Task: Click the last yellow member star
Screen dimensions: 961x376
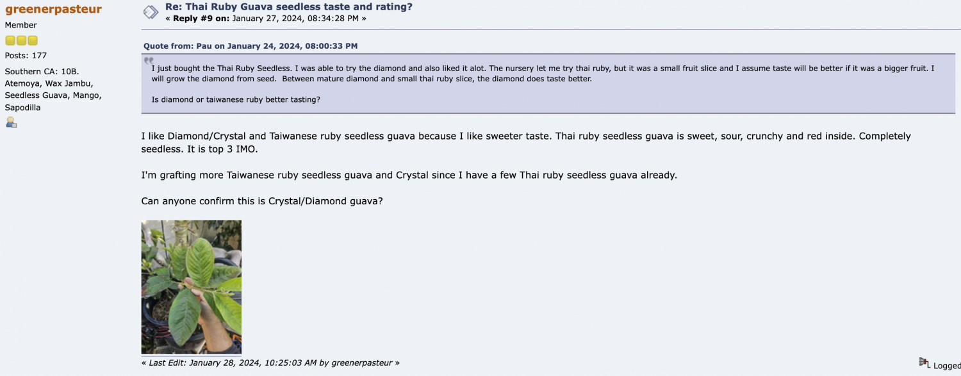Action: (32, 40)
